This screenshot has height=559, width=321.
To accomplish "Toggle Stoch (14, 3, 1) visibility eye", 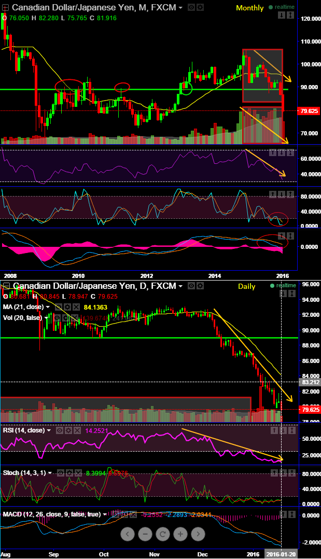I will [61, 473].
